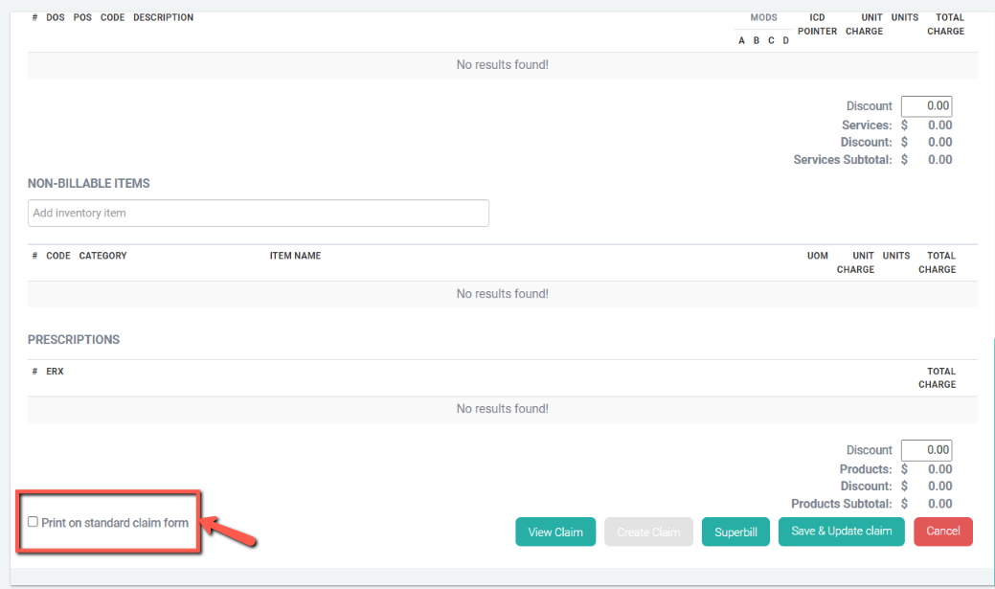Click the greyed-out Create Claim button
995x589 pixels.
coord(648,532)
